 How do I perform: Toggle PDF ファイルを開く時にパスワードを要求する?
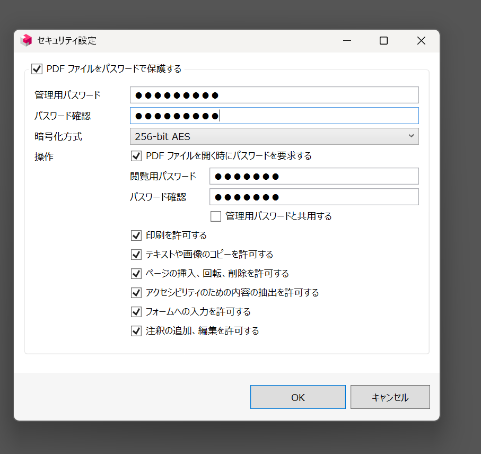[136, 156]
